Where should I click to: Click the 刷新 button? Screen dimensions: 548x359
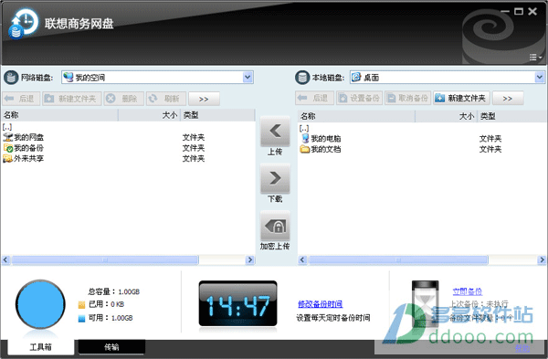[x=165, y=99]
